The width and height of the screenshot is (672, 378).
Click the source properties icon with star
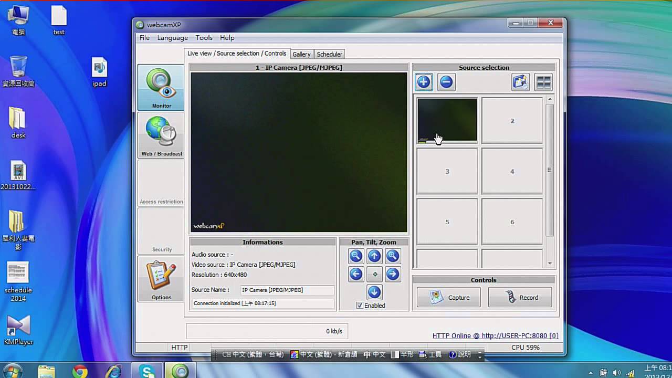tap(521, 82)
